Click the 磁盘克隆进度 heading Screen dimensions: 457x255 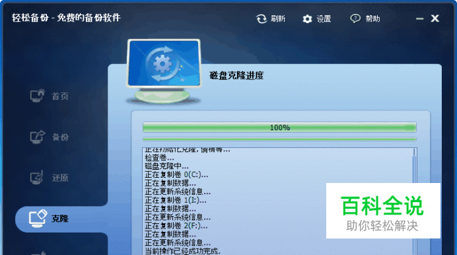click(x=236, y=76)
